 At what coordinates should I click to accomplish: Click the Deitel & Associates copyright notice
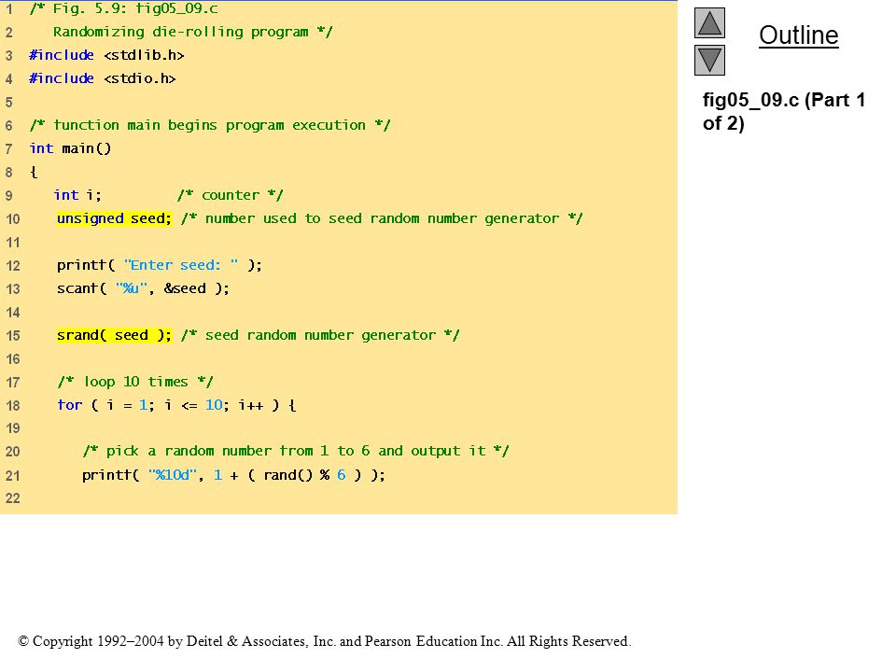[x=325, y=642]
